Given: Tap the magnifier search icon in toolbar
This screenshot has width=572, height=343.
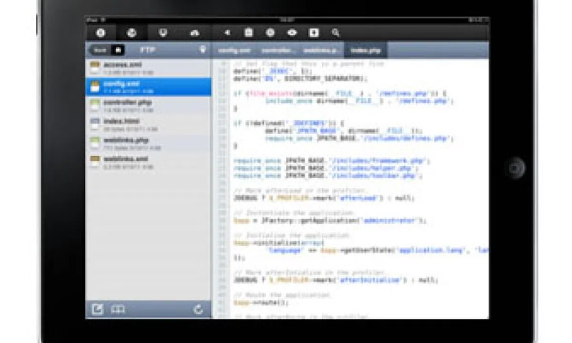Looking at the screenshot, I should (x=336, y=33).
